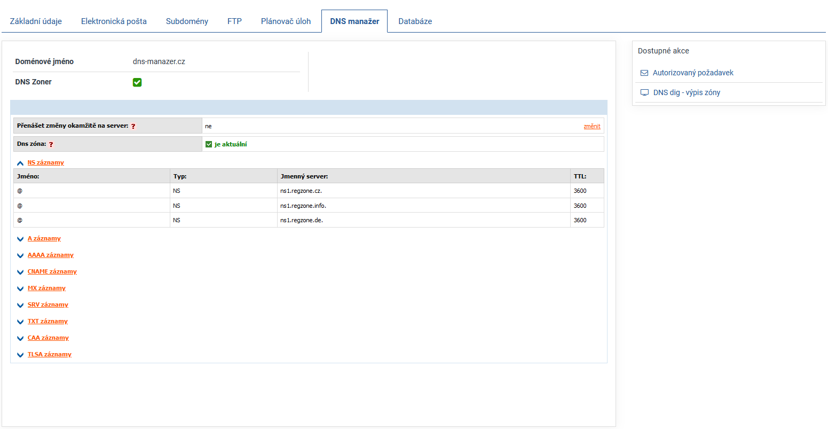This screenshot has height=429, width=828.
Task: Click the 'změnit' link
Action: click(592, 127)
